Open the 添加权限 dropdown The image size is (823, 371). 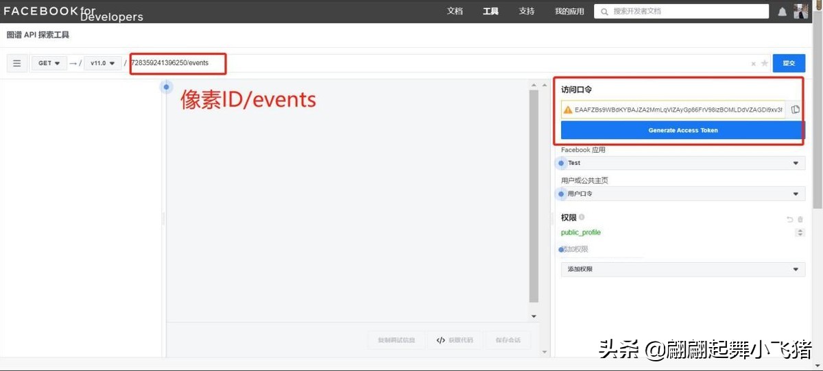[x=683, y=269]
